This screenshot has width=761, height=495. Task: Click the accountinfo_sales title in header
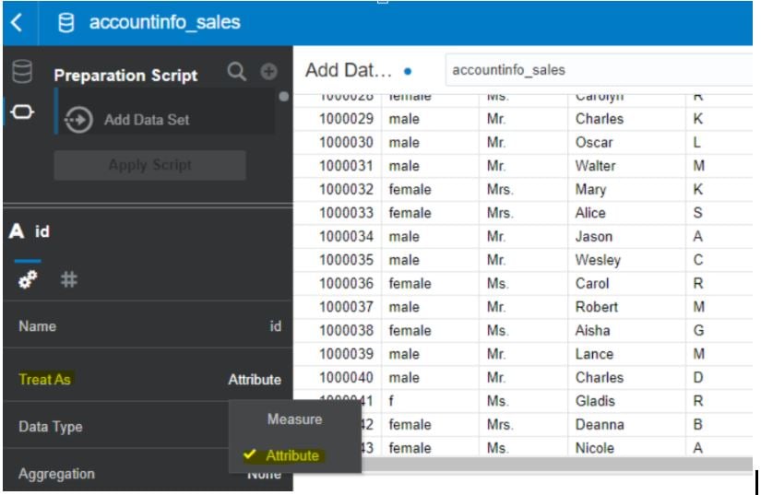[164, 22]
